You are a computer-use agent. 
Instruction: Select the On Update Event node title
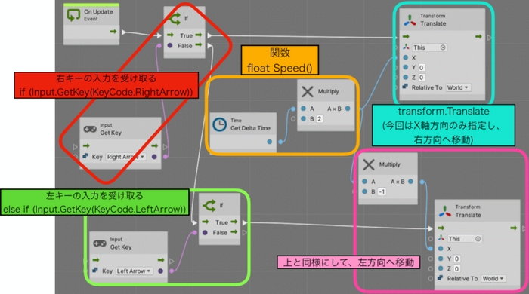coord(98,15)
